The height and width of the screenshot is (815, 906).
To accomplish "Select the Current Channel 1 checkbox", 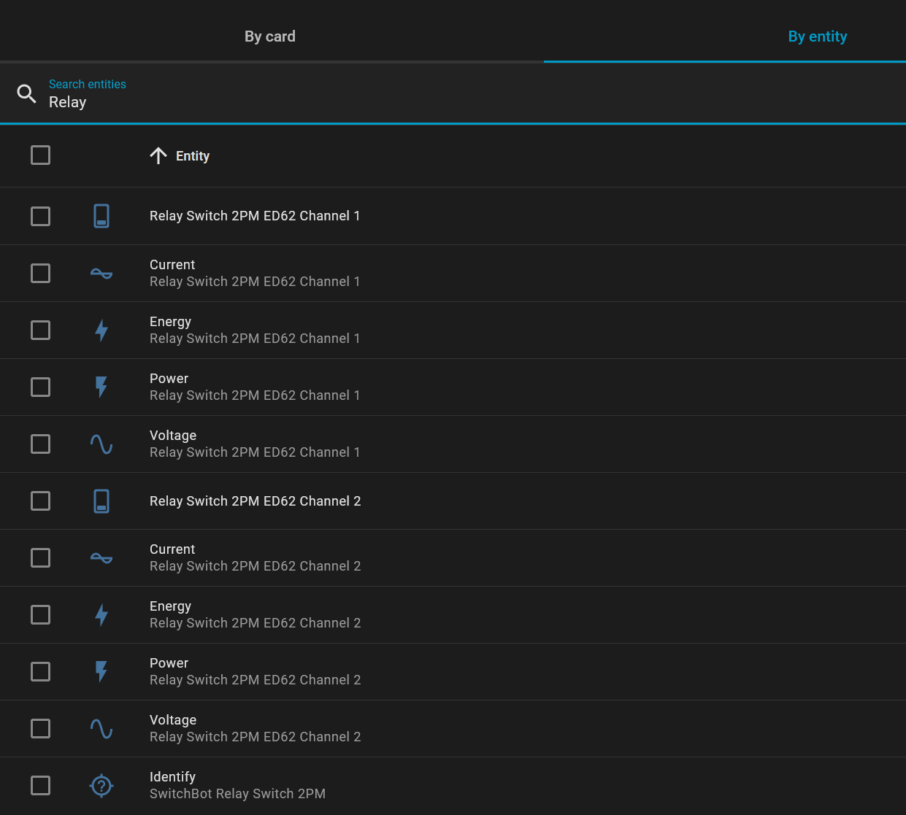I will tap(41, 274).
